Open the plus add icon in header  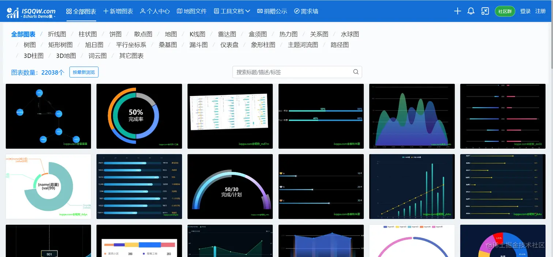click(458, 11)
